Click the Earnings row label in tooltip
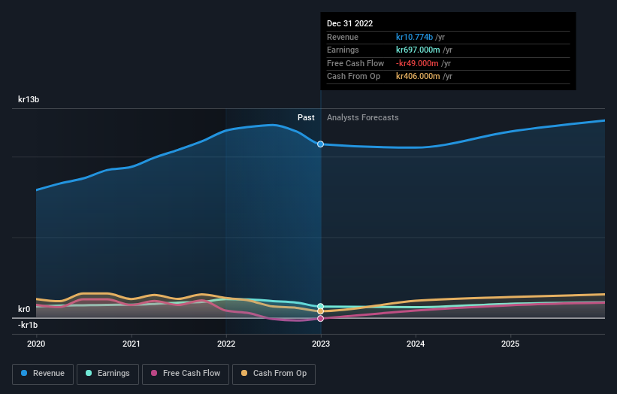The image size is (617, 394). tap(343, 50)
